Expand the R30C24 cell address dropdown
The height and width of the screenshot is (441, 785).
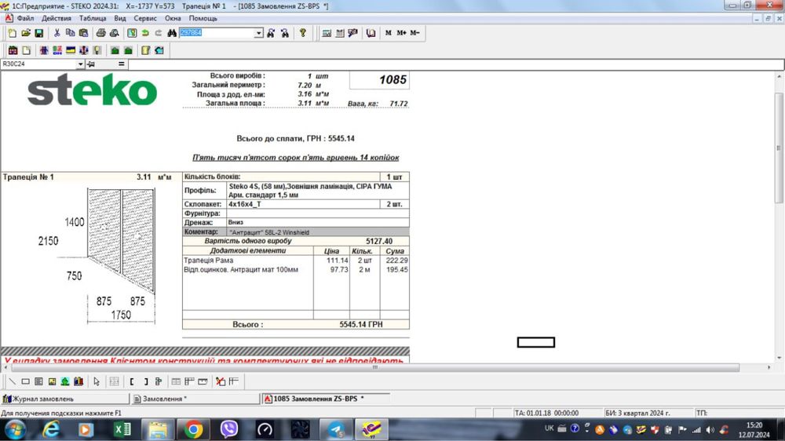coord(80,64)
